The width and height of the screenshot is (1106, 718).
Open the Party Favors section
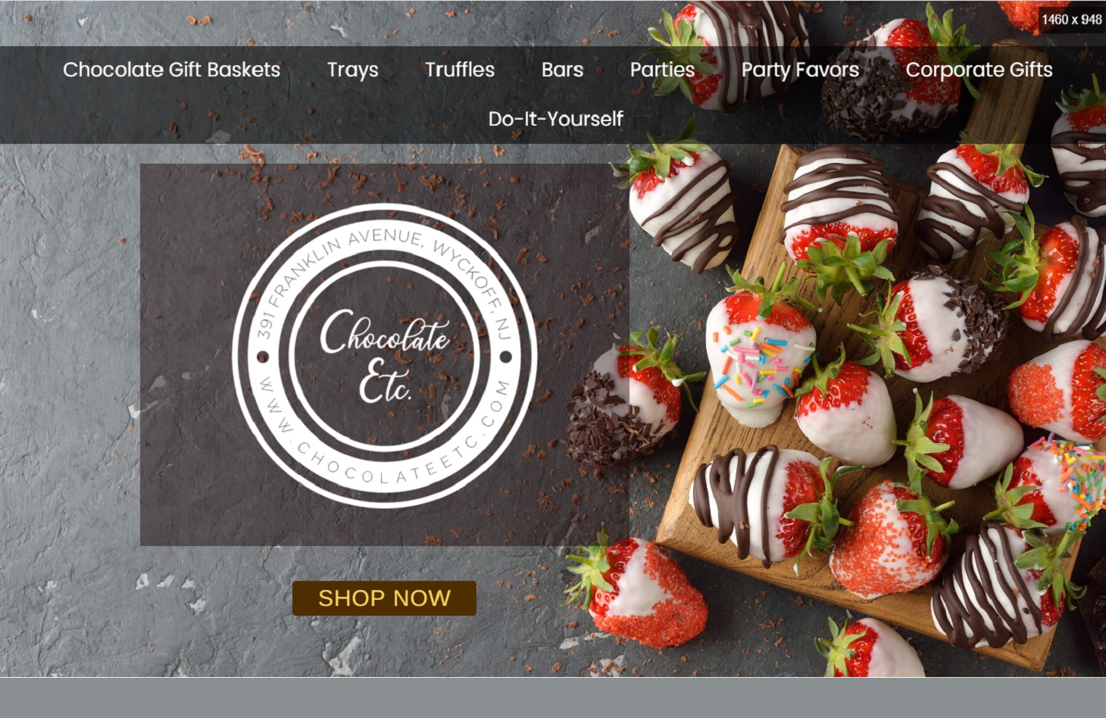[x=800, y=70]
